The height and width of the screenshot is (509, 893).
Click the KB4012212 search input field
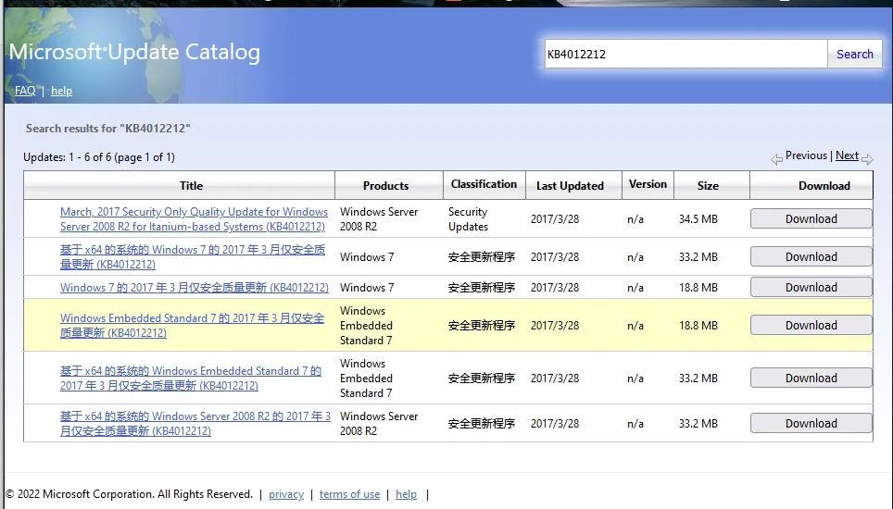pyautogui.click(x=685, y=54)
